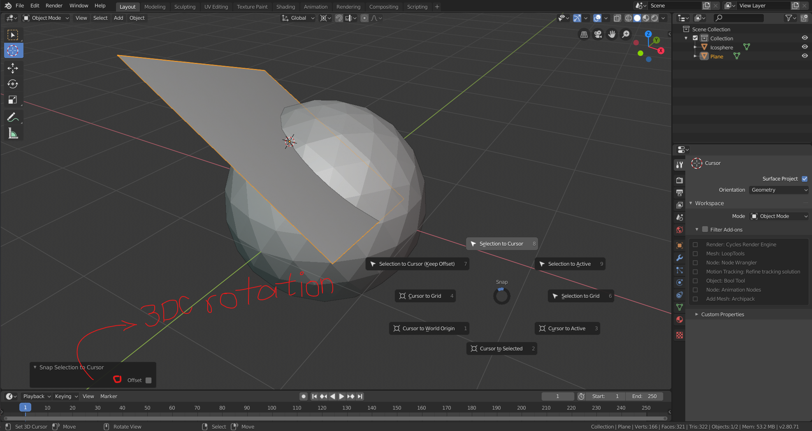This screenshot has height=431, width=812.
Task: Open the Object Data properties tab
Action: point(680,307)
